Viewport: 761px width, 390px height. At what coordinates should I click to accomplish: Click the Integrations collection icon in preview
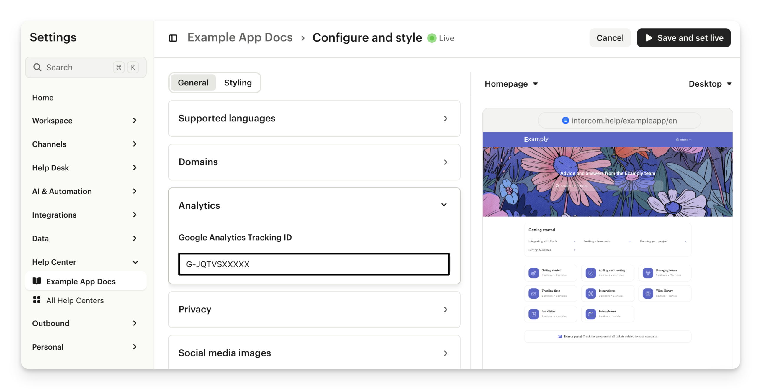click(590, 294)
